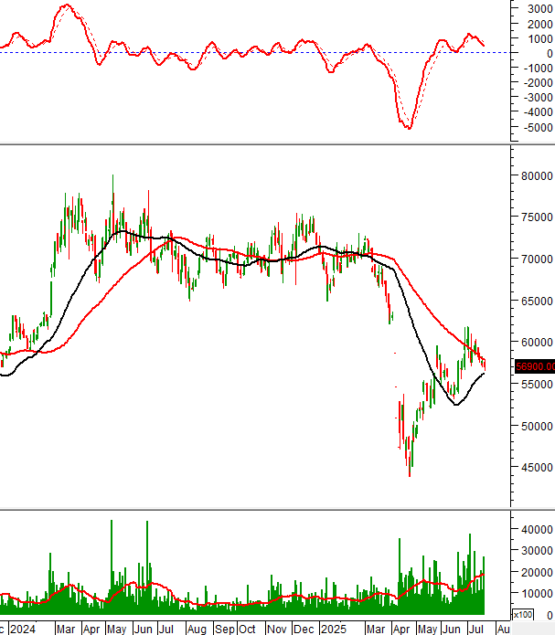Image resolution: width=555 pixels, height=635 pixels.
Task: Select the 2024 year label on time axis
Action: 23,630
